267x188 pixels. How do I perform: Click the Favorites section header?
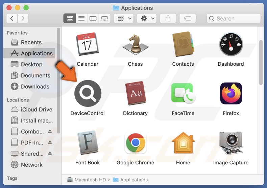click(17, 33)
